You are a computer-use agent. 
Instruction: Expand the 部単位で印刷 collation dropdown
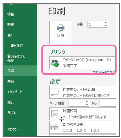click(83, 127)
